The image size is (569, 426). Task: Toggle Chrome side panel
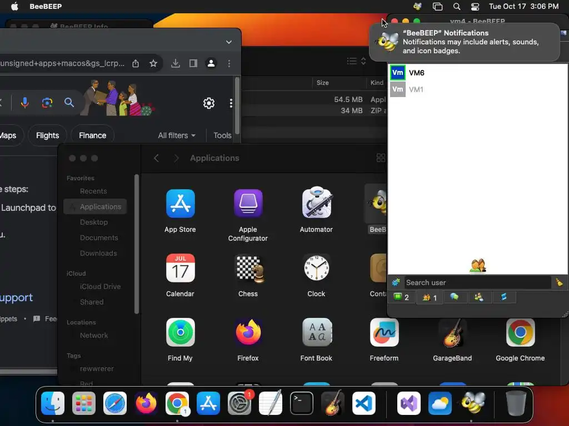click(x=193, y=63)
